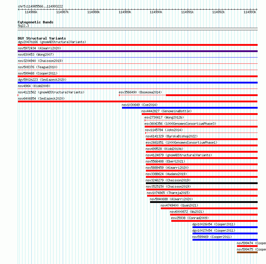Open nsv4442827 (GenomeinaBottle) label
The height and width of the screenshot is (264, 266).
tap(166, 111)
